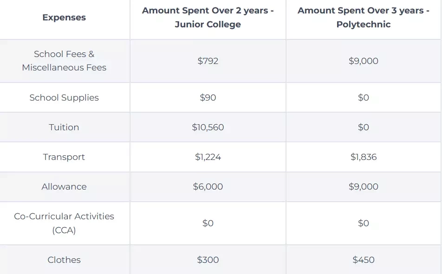
Task: Select the Tuition row label
Action: 64,127
